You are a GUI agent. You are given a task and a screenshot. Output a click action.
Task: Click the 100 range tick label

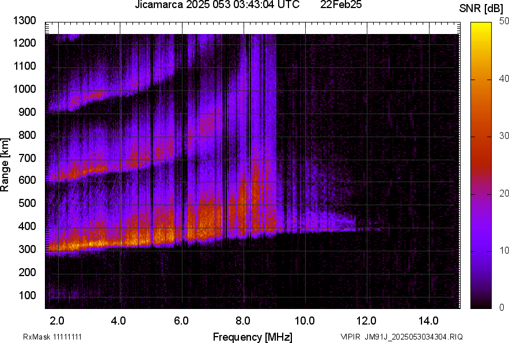28,295
